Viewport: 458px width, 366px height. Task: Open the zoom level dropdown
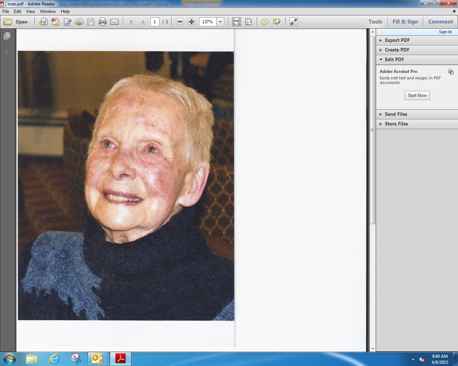220,22
